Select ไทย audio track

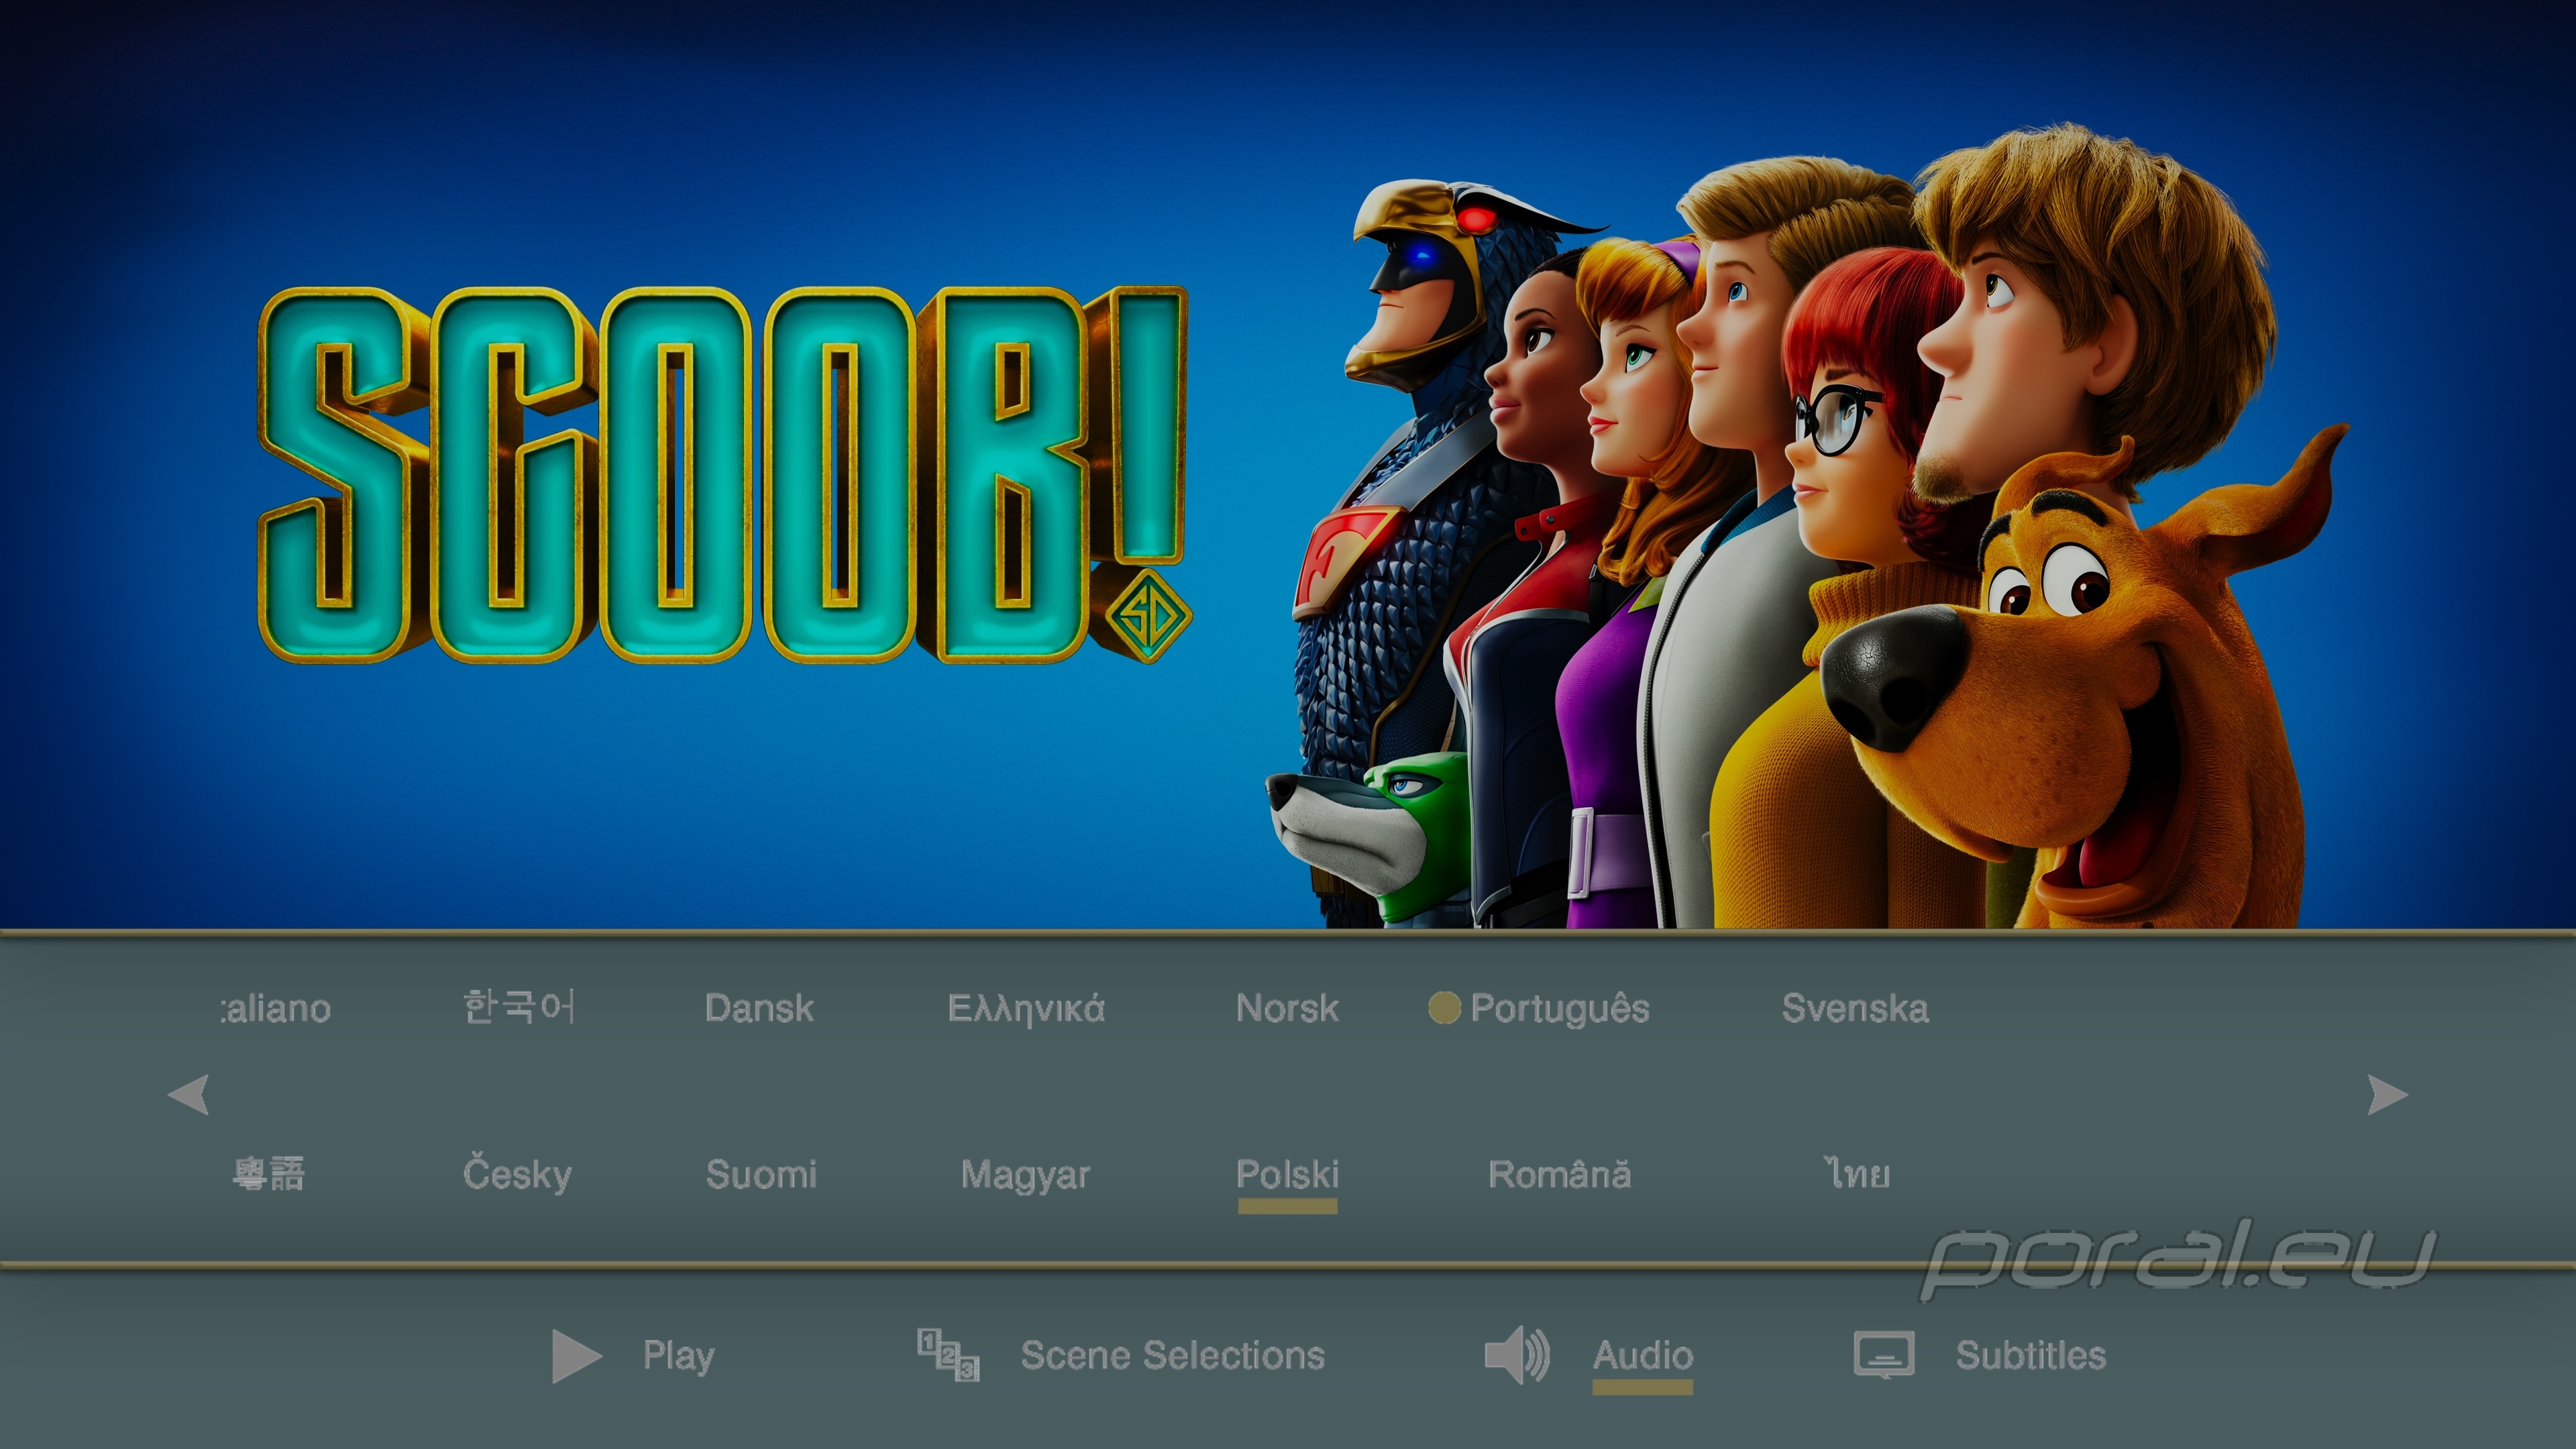tap(1857, 1173)
